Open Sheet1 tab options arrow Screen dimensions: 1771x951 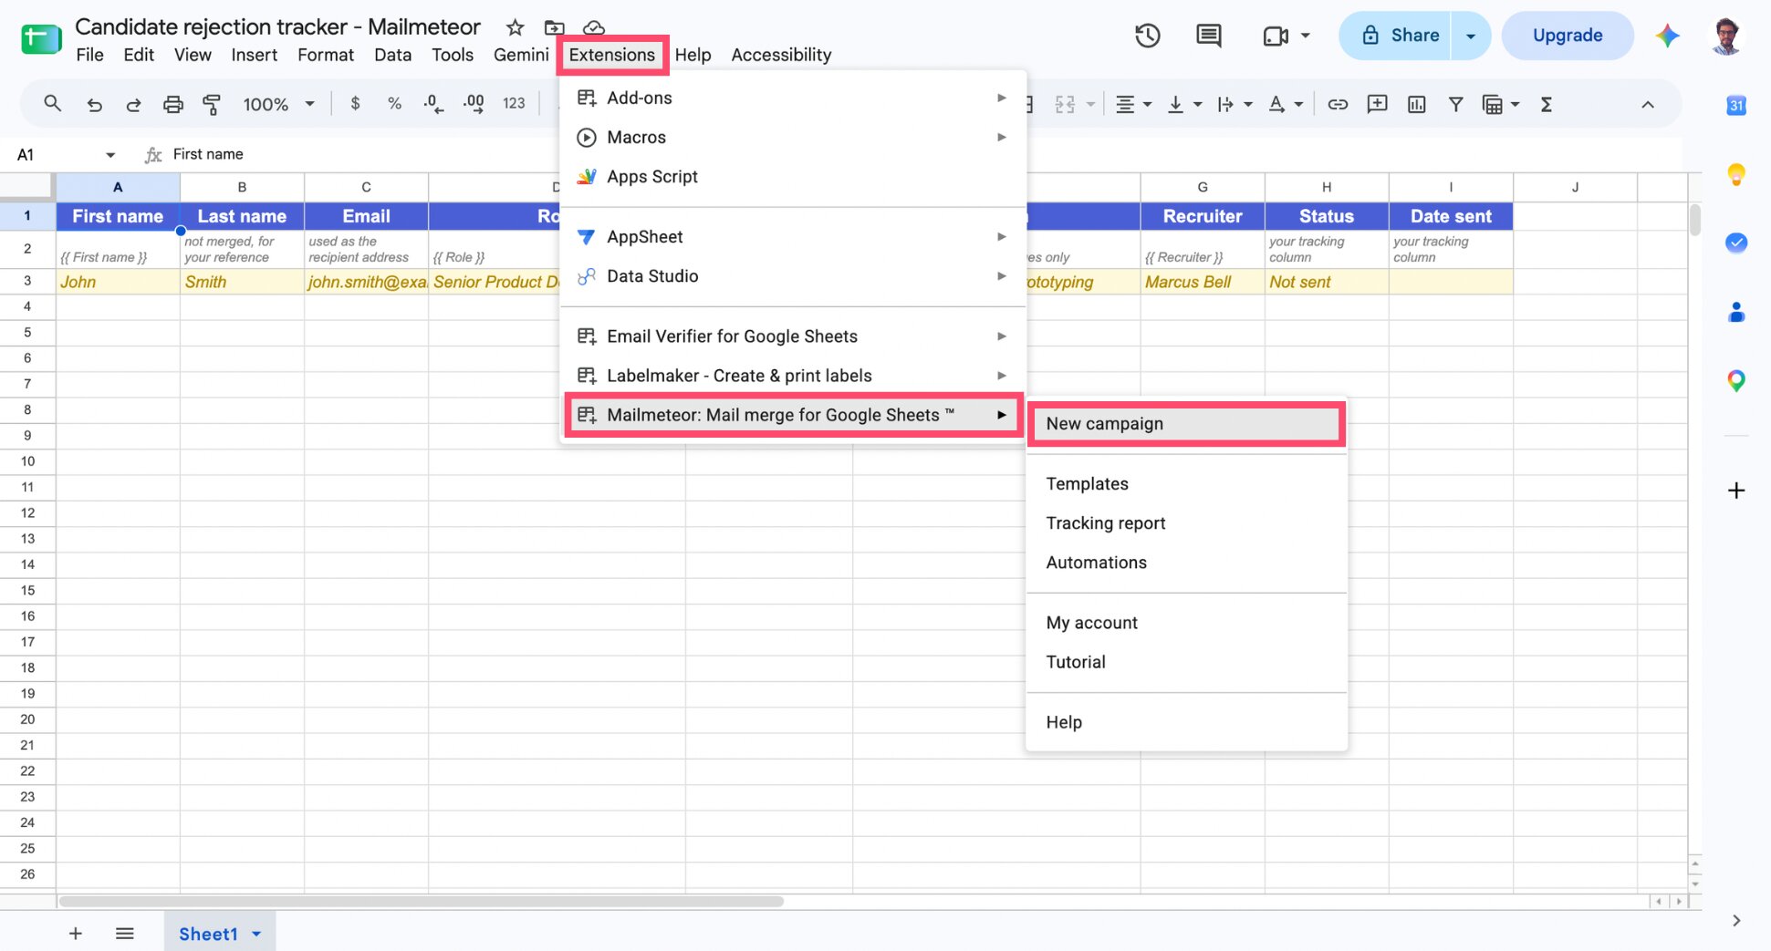[x=256, y=934]
